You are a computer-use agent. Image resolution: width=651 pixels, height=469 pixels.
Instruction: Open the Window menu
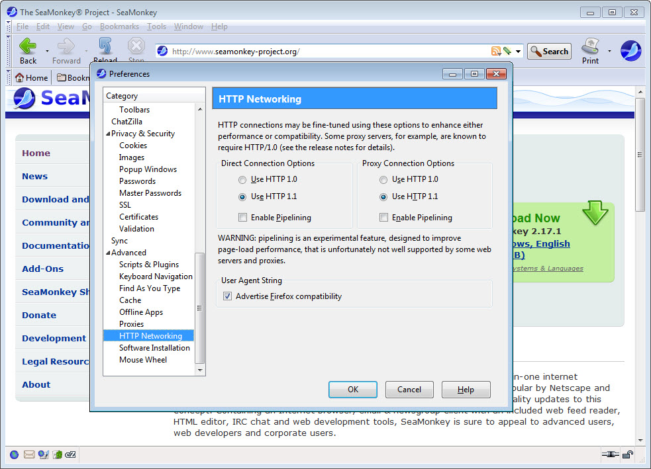189,26
